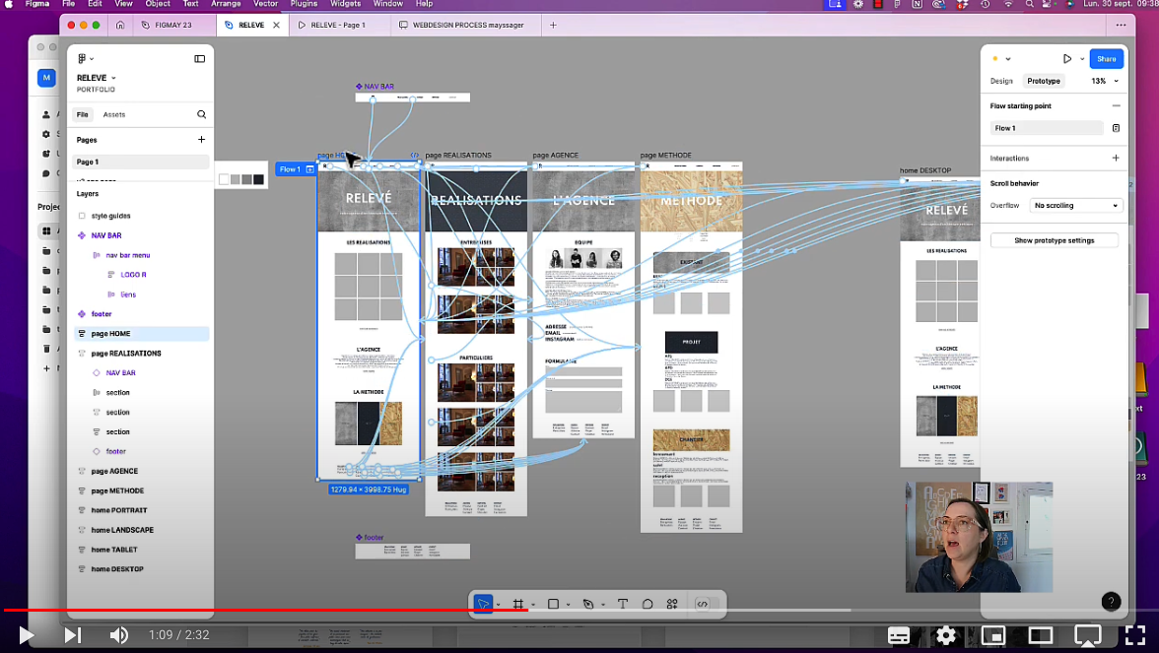Switch to the Assets tab
The height and width of the screenshot is (653, 1159).
(x=114, y=114)
